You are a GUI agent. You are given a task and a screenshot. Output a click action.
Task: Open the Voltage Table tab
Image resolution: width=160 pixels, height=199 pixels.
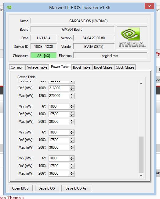pyautogui.click(x=37, y=67)
